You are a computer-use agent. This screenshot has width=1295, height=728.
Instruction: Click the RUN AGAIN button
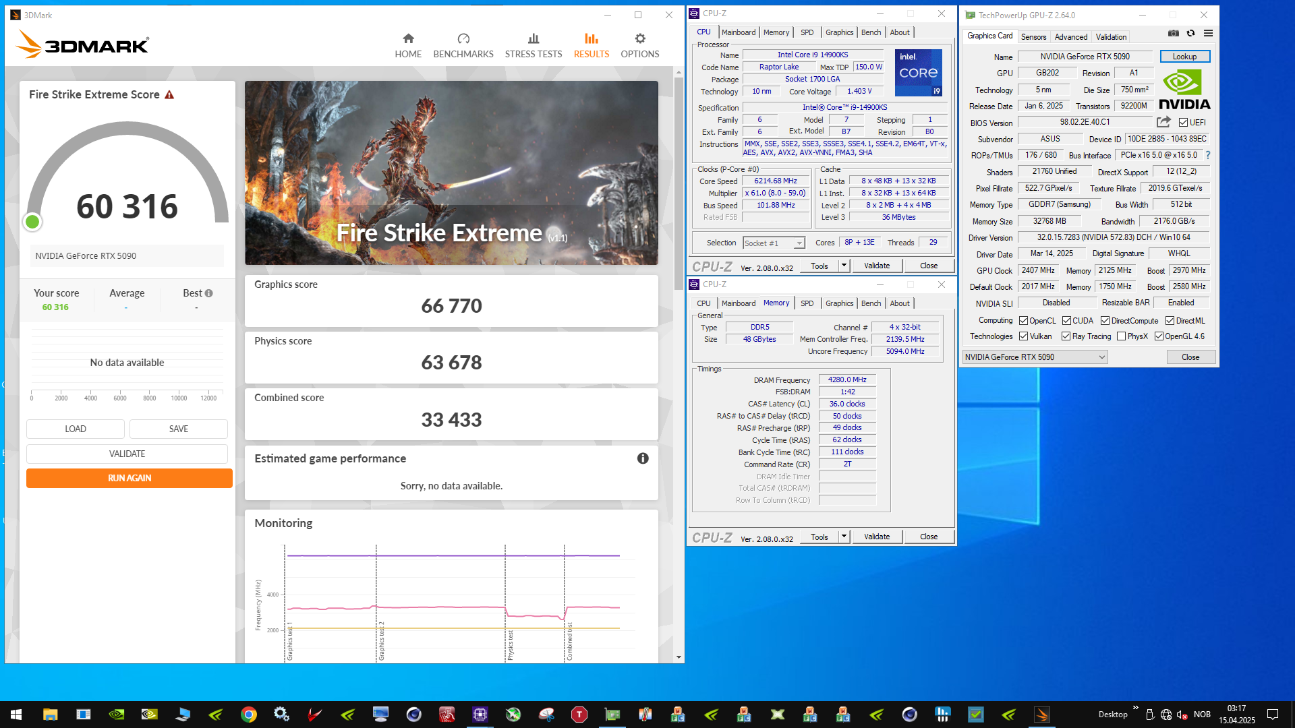(x=129, y=478)
